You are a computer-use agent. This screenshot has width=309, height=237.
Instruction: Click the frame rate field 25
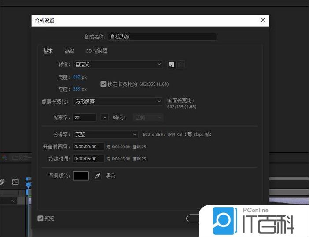pos(85,118)
